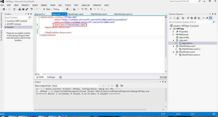
Task: Open the Data Sources side tab
Action: pyautogui.click(x=1, y=36)
